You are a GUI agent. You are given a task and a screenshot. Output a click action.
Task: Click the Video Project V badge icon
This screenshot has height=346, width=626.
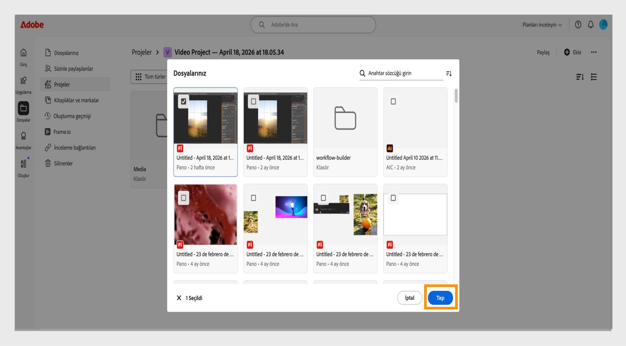tap(168, 52)
